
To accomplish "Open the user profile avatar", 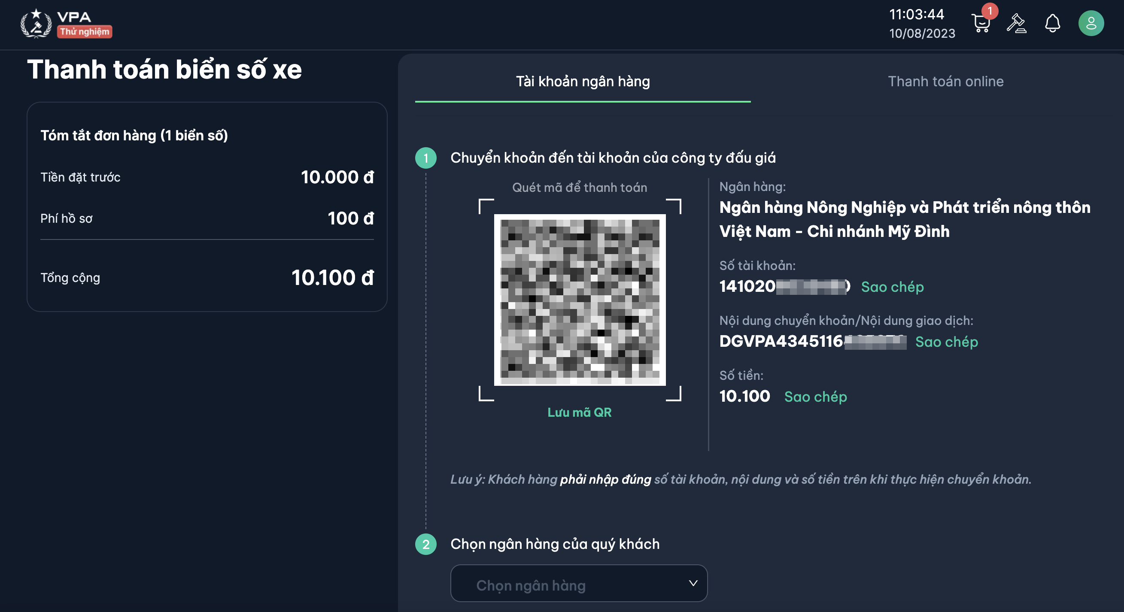I will (1091, 24).
